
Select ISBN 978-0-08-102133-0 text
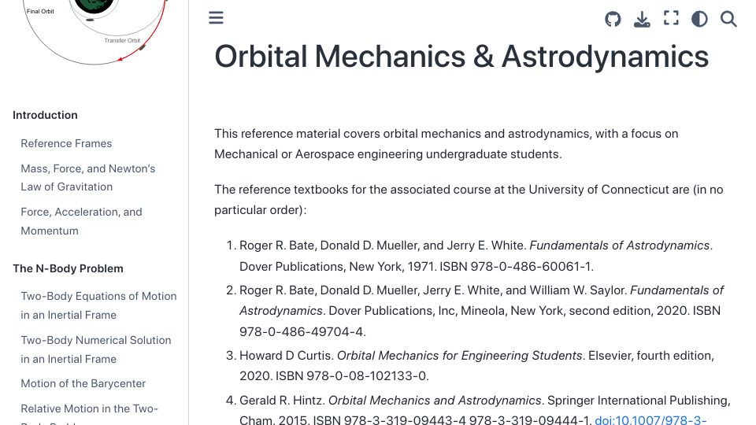tap(351, 376)
